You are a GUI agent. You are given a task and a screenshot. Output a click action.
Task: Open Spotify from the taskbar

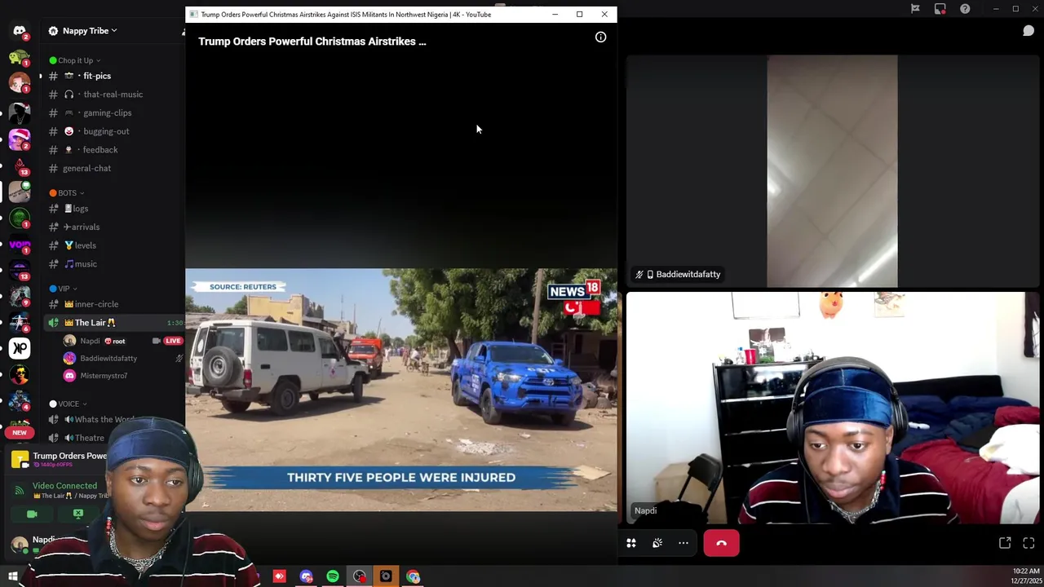tap(333, 577)
